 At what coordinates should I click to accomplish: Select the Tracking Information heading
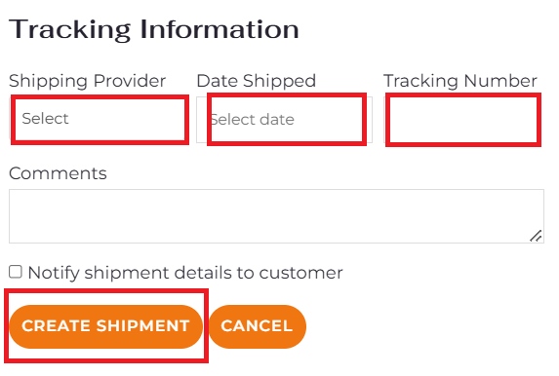coord(154,29)
